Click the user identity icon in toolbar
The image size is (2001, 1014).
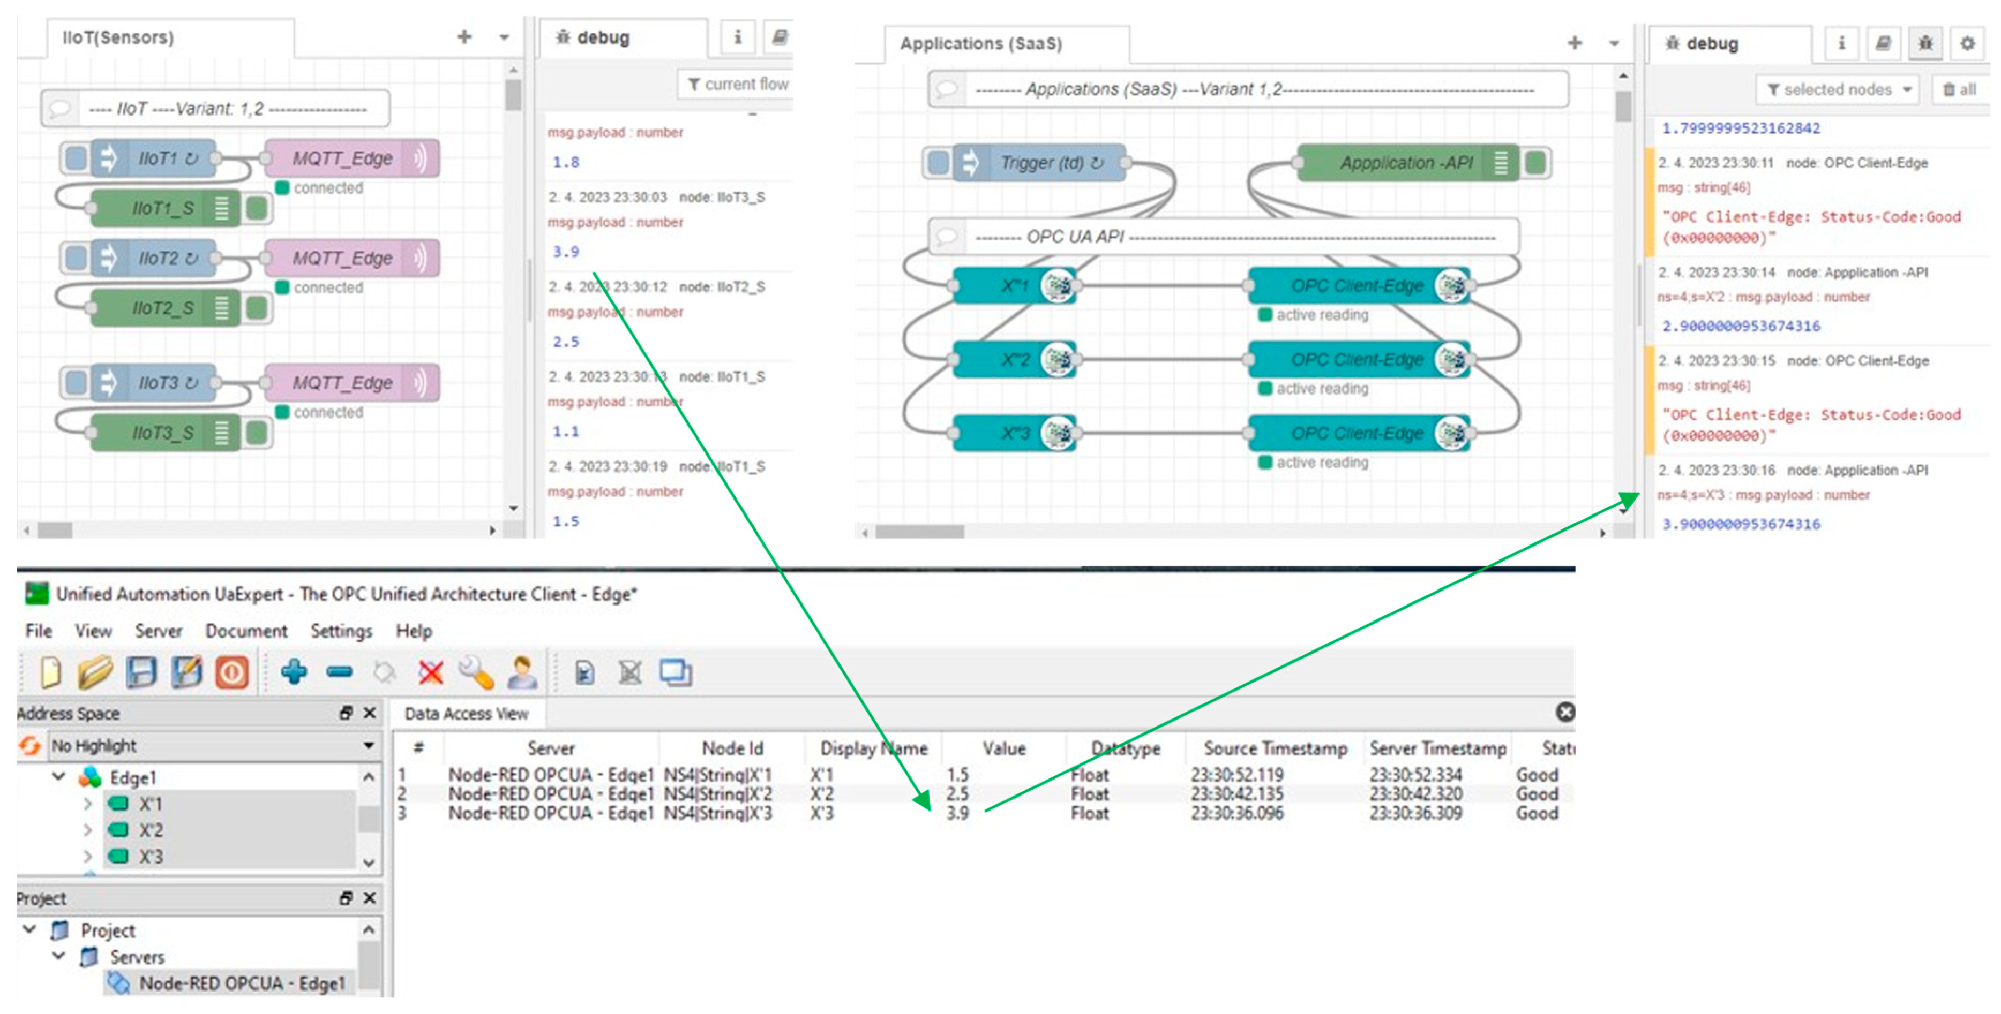click(x=522, y=672)
